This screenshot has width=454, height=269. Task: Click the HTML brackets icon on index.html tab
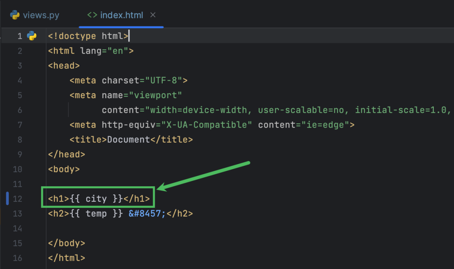click(x=92, y=15)
